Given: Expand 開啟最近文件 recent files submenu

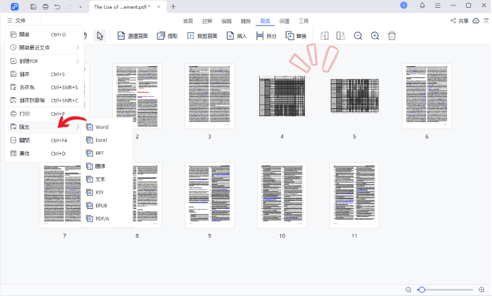Looking at the screenshot, I should tap(44, 47).
